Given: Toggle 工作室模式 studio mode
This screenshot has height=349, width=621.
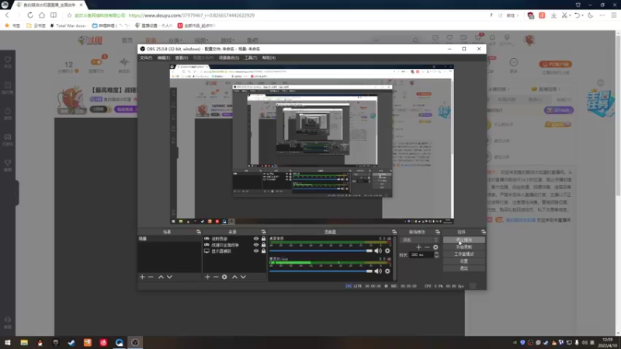Looking at the screenshot, I should tap(463, 254).
